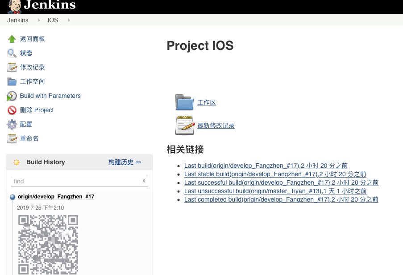Screen dimensions: 403x275
Task: Open the Last successful build link
Action: (x=282, y=183)
